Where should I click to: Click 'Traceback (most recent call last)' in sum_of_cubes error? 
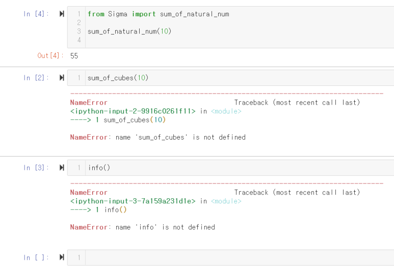(297, 103)
